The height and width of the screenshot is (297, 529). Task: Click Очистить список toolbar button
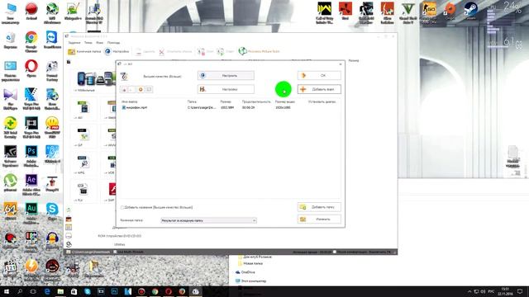coord(175,51)
